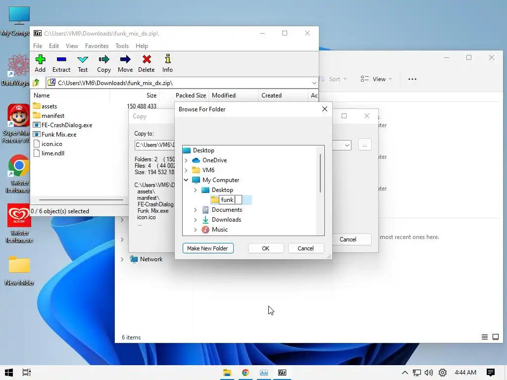Open View menu in File Explorer toolbar
Screen dimensions: 507x380
click(376, 79)
